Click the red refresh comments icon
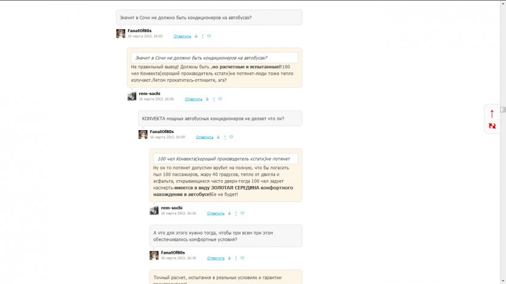Viewport: 506px width, 284px height. coord(492,126)
